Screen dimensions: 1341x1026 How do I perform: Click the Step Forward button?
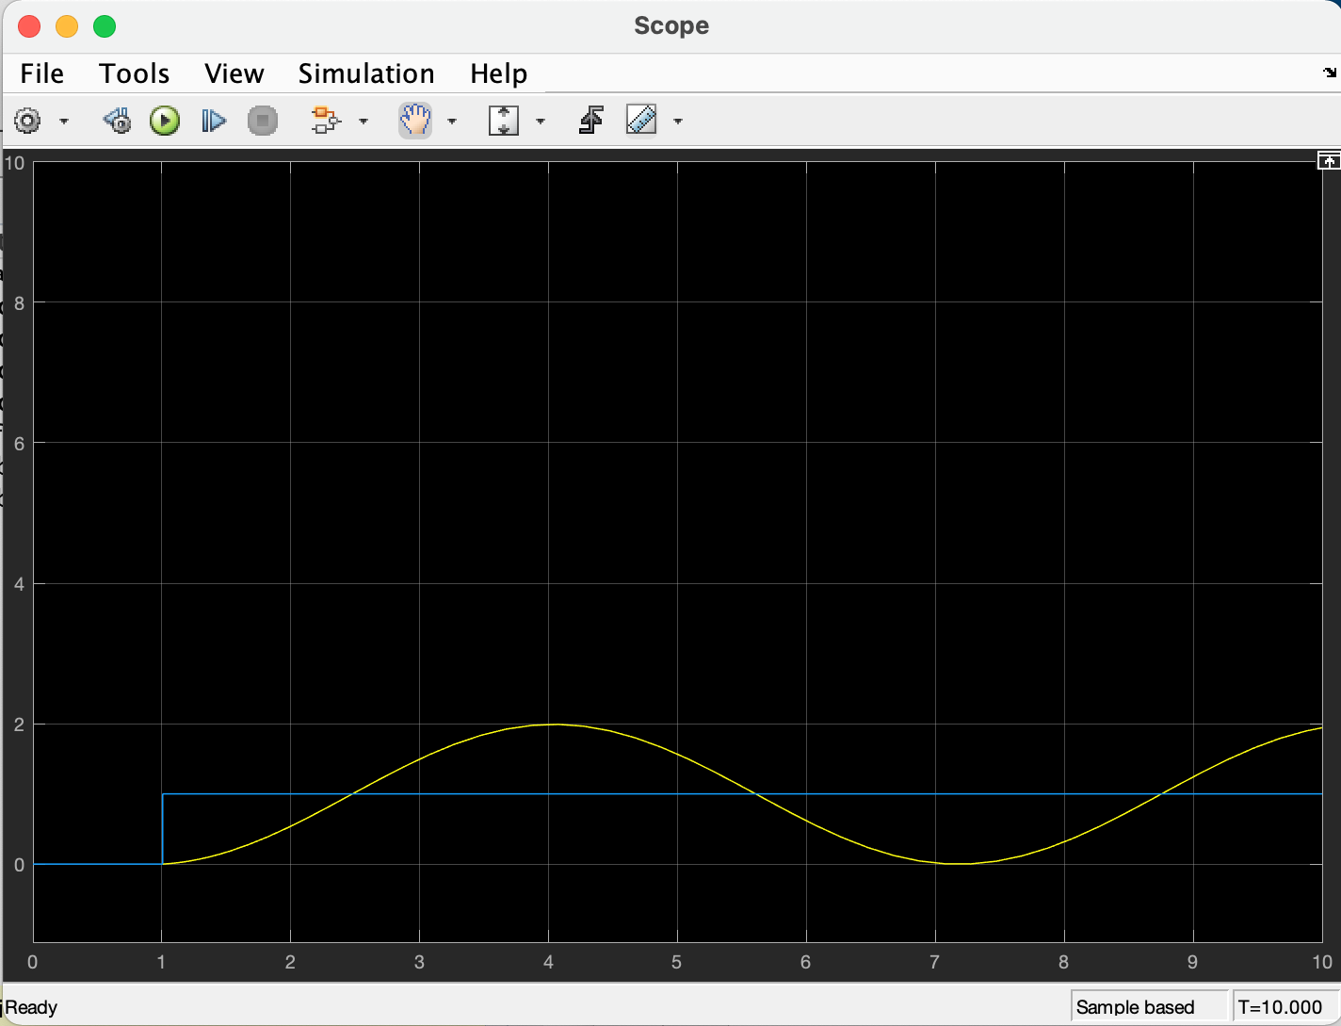214,121
